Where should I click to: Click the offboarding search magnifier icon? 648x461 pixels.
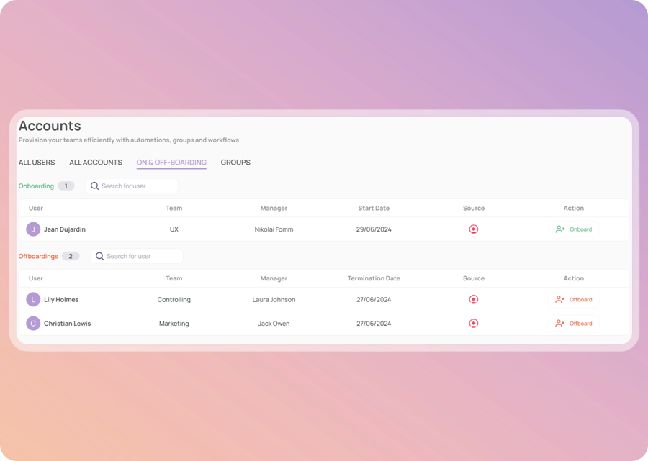click(100, 256)
